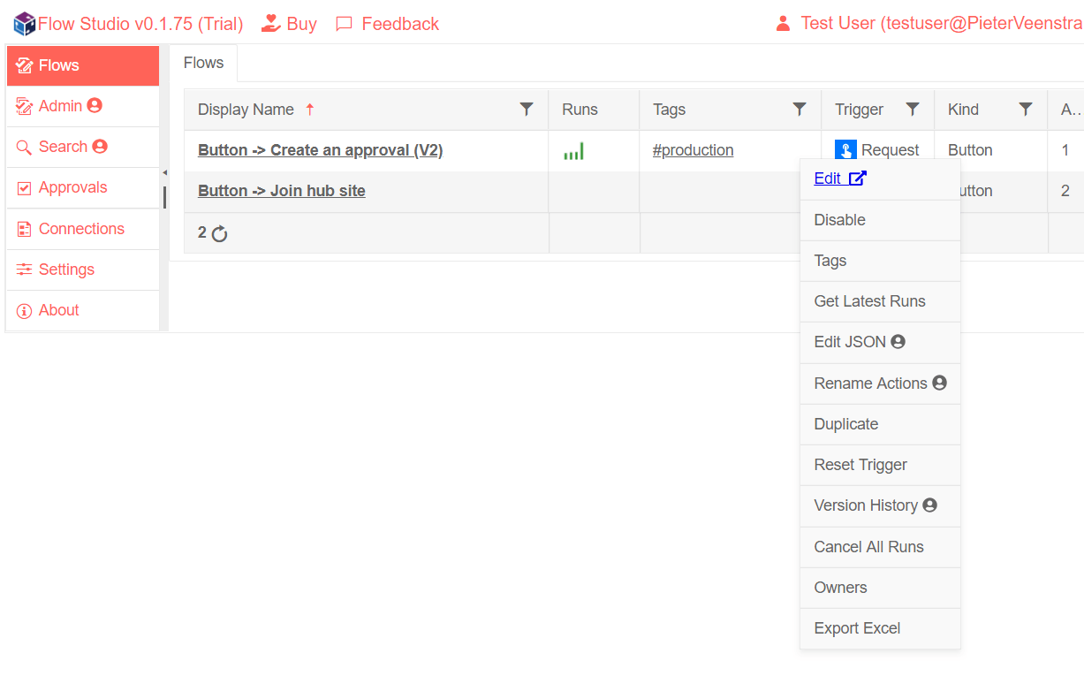Click the user badge icon beside Admin
The image size is (1084, 676).
click(95, 106)
